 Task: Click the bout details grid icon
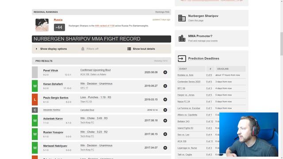click(x=129, y=49)
